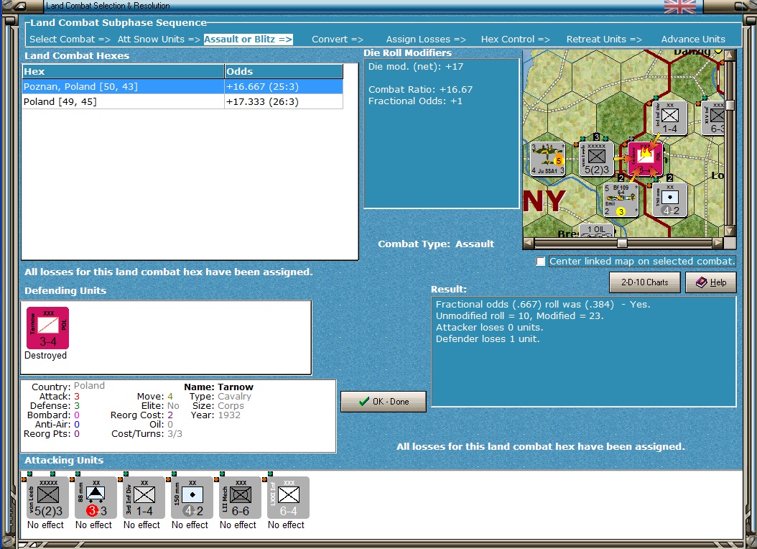Click Unmodified roll = 10 result line
This screenshot has height=549, width=757.
519,315
